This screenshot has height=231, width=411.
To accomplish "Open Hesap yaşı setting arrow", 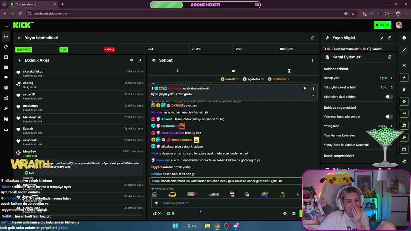I will (x=391, y=78).
